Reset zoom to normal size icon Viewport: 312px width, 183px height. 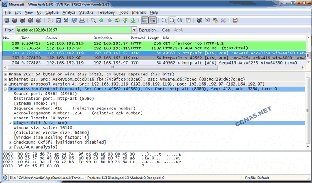pos(180,21)
